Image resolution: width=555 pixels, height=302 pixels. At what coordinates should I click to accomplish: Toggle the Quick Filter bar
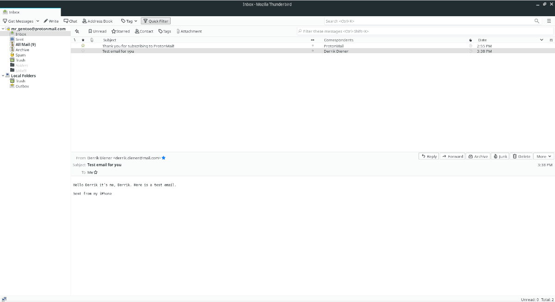pos(155,21)
